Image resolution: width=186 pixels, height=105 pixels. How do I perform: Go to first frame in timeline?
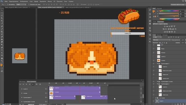click(x=20, y=84)
